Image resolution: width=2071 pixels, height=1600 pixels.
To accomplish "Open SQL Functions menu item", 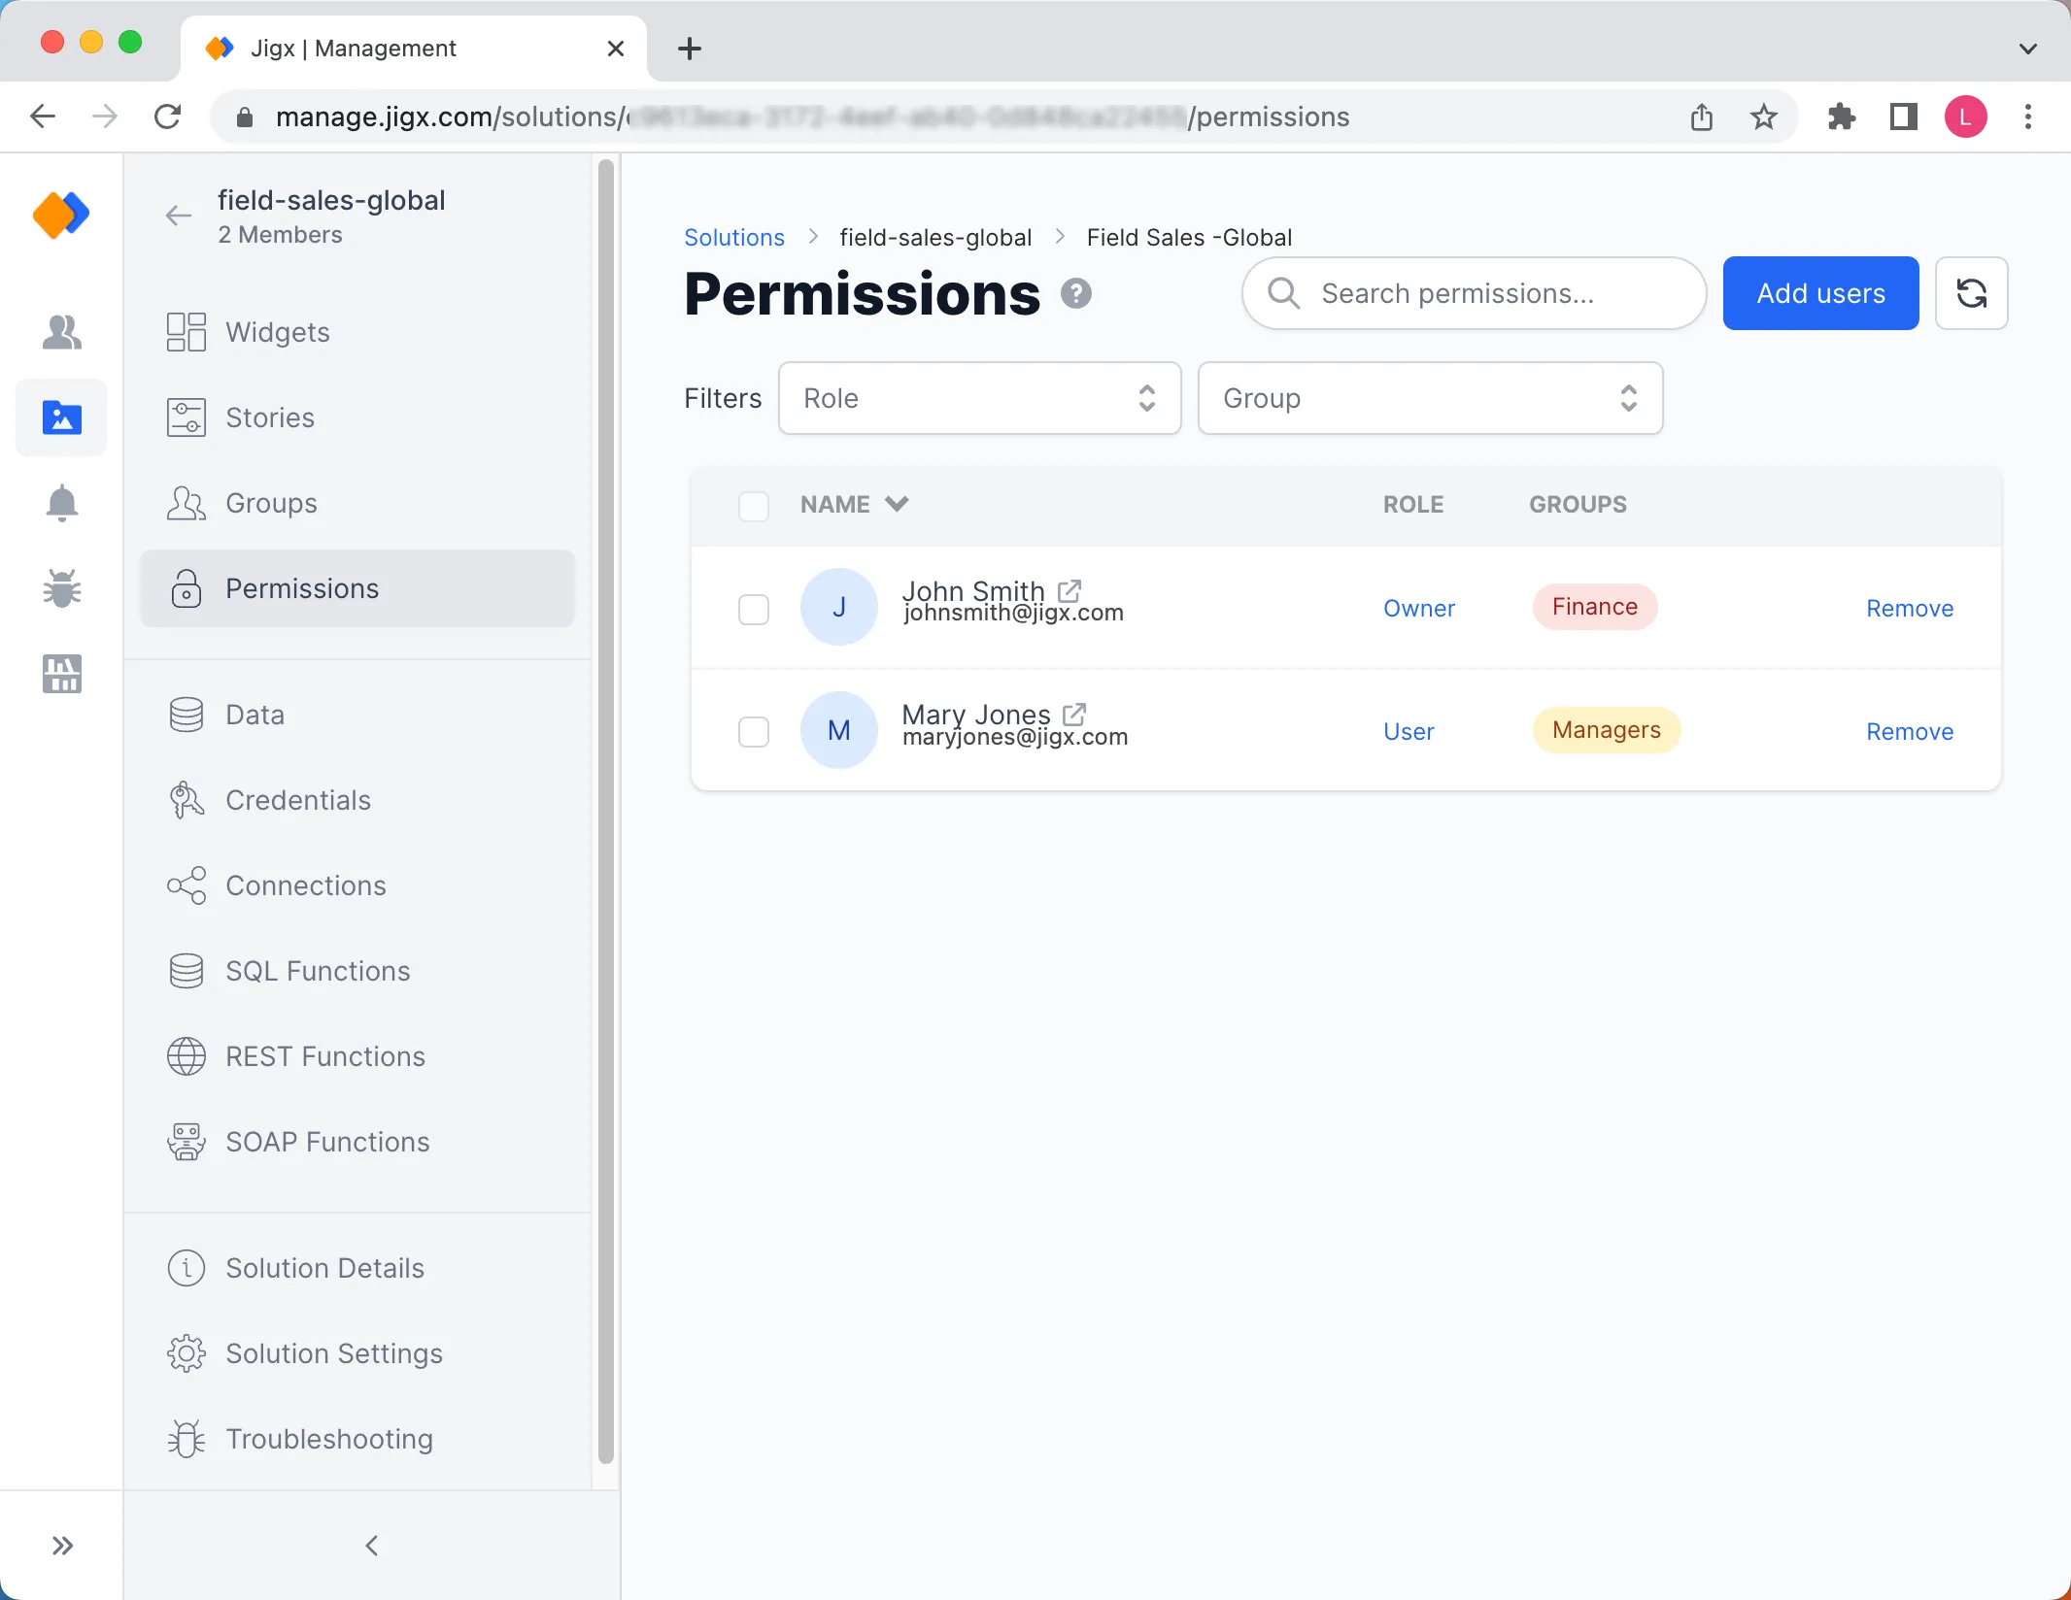I will [x=357, y=971].
